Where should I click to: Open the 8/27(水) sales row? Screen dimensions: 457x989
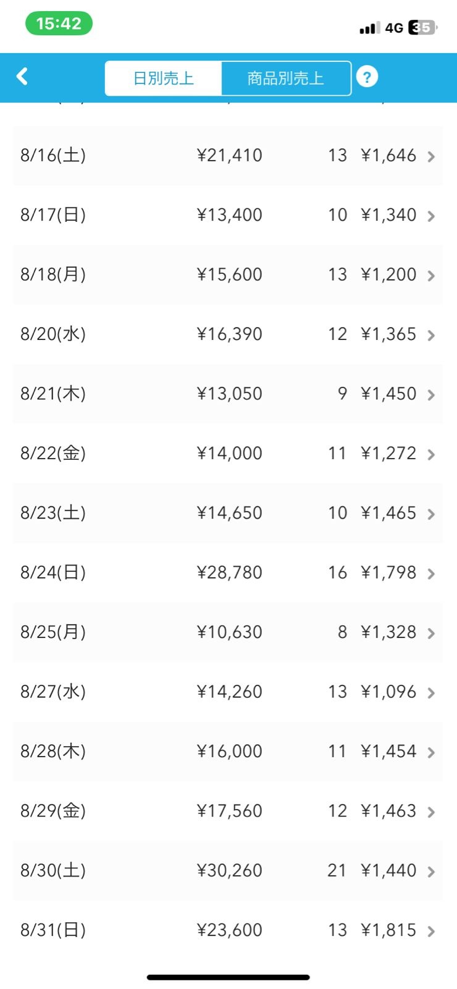click(x=228, y=692)
